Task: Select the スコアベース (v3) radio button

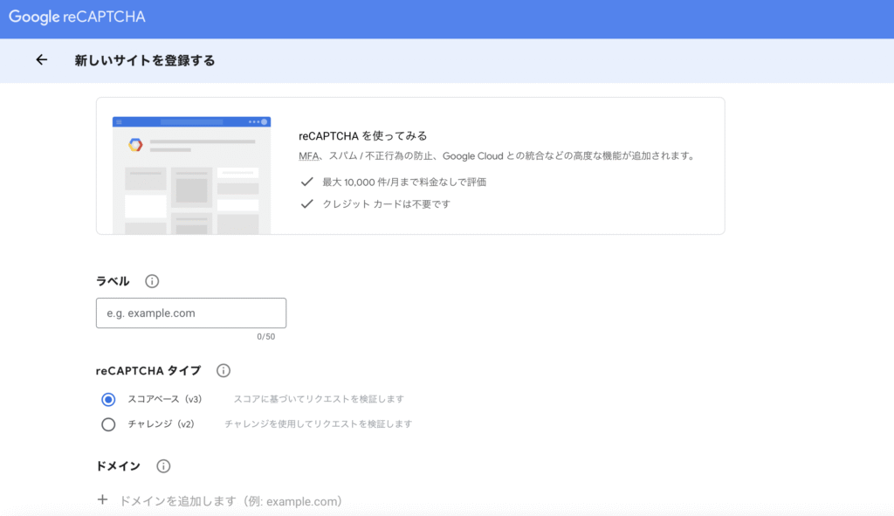Action: click(x=108, y=400)
